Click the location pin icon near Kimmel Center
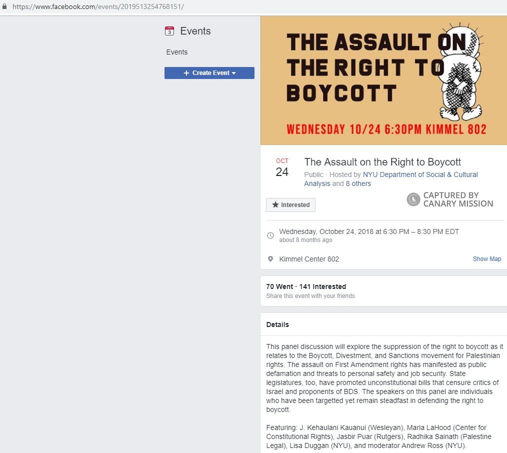 (270, 258)
